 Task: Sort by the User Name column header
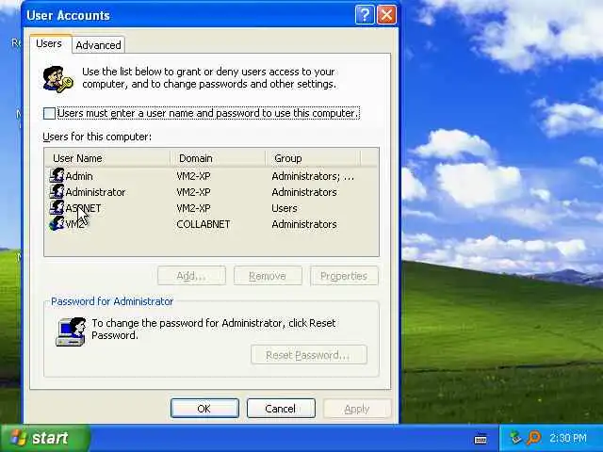[x=107, y=158]
